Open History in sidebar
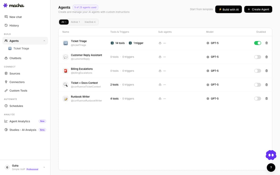The height and width of the screenshot is (175, 280). click(x=25, y=25)
